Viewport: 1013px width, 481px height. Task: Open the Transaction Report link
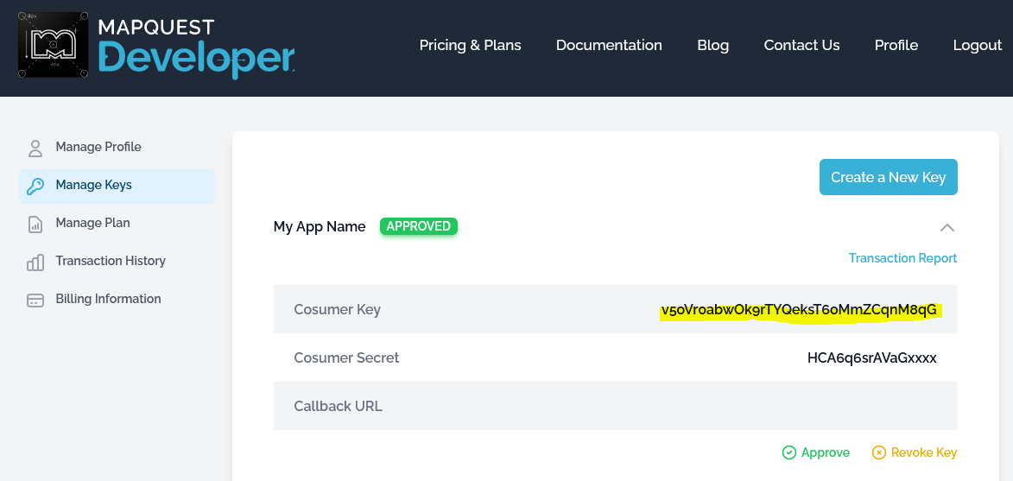coord(902,258)
